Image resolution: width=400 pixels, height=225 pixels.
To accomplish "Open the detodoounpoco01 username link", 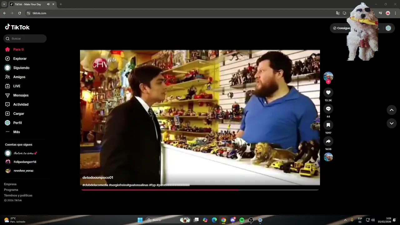I will point(98,177).
